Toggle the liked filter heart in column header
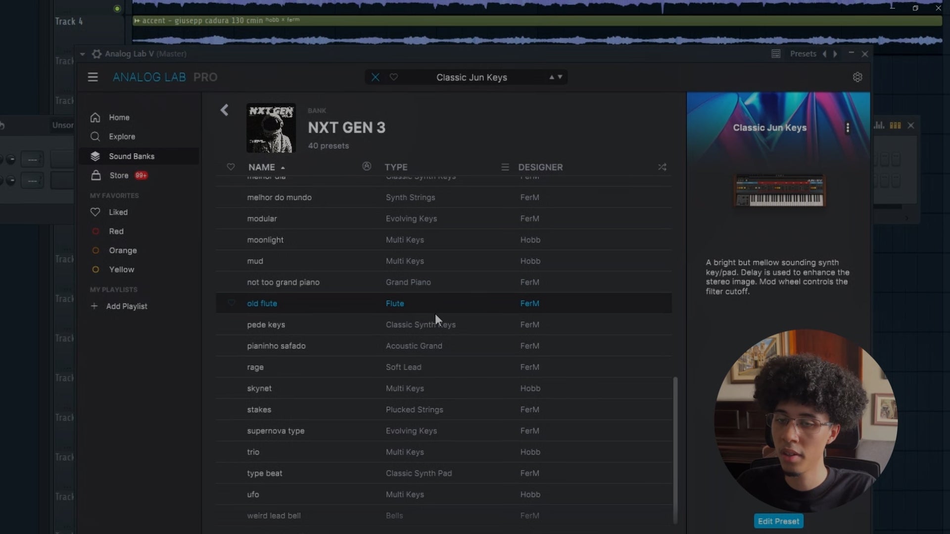Viewport: 950px width, 534px height. point(231,167)
